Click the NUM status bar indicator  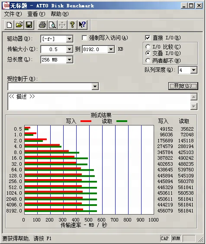pos(176,238)
